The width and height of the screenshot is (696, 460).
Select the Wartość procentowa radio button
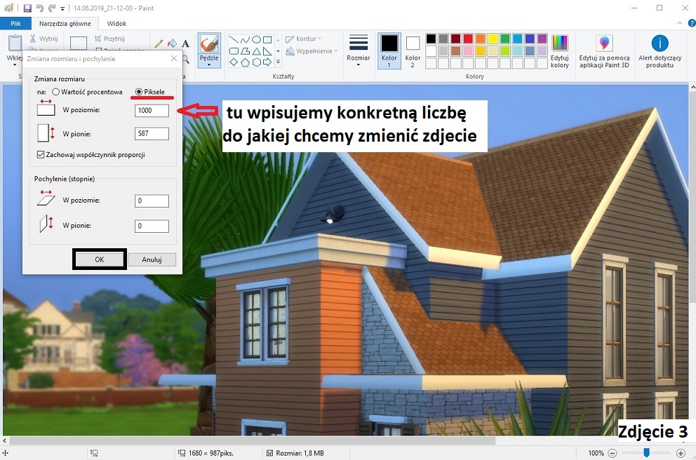tap(56, 92)
